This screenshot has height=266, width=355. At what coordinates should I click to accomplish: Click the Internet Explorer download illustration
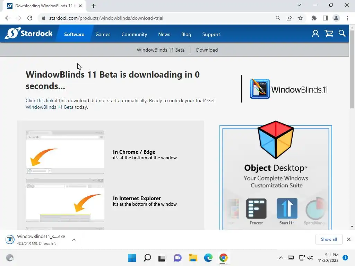[x=65, y=200]
